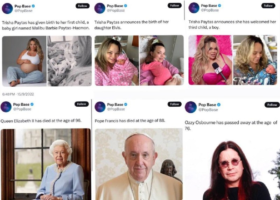Click the avatar on third child tweet
Screen dimensions: 280x200
point(194,8)
